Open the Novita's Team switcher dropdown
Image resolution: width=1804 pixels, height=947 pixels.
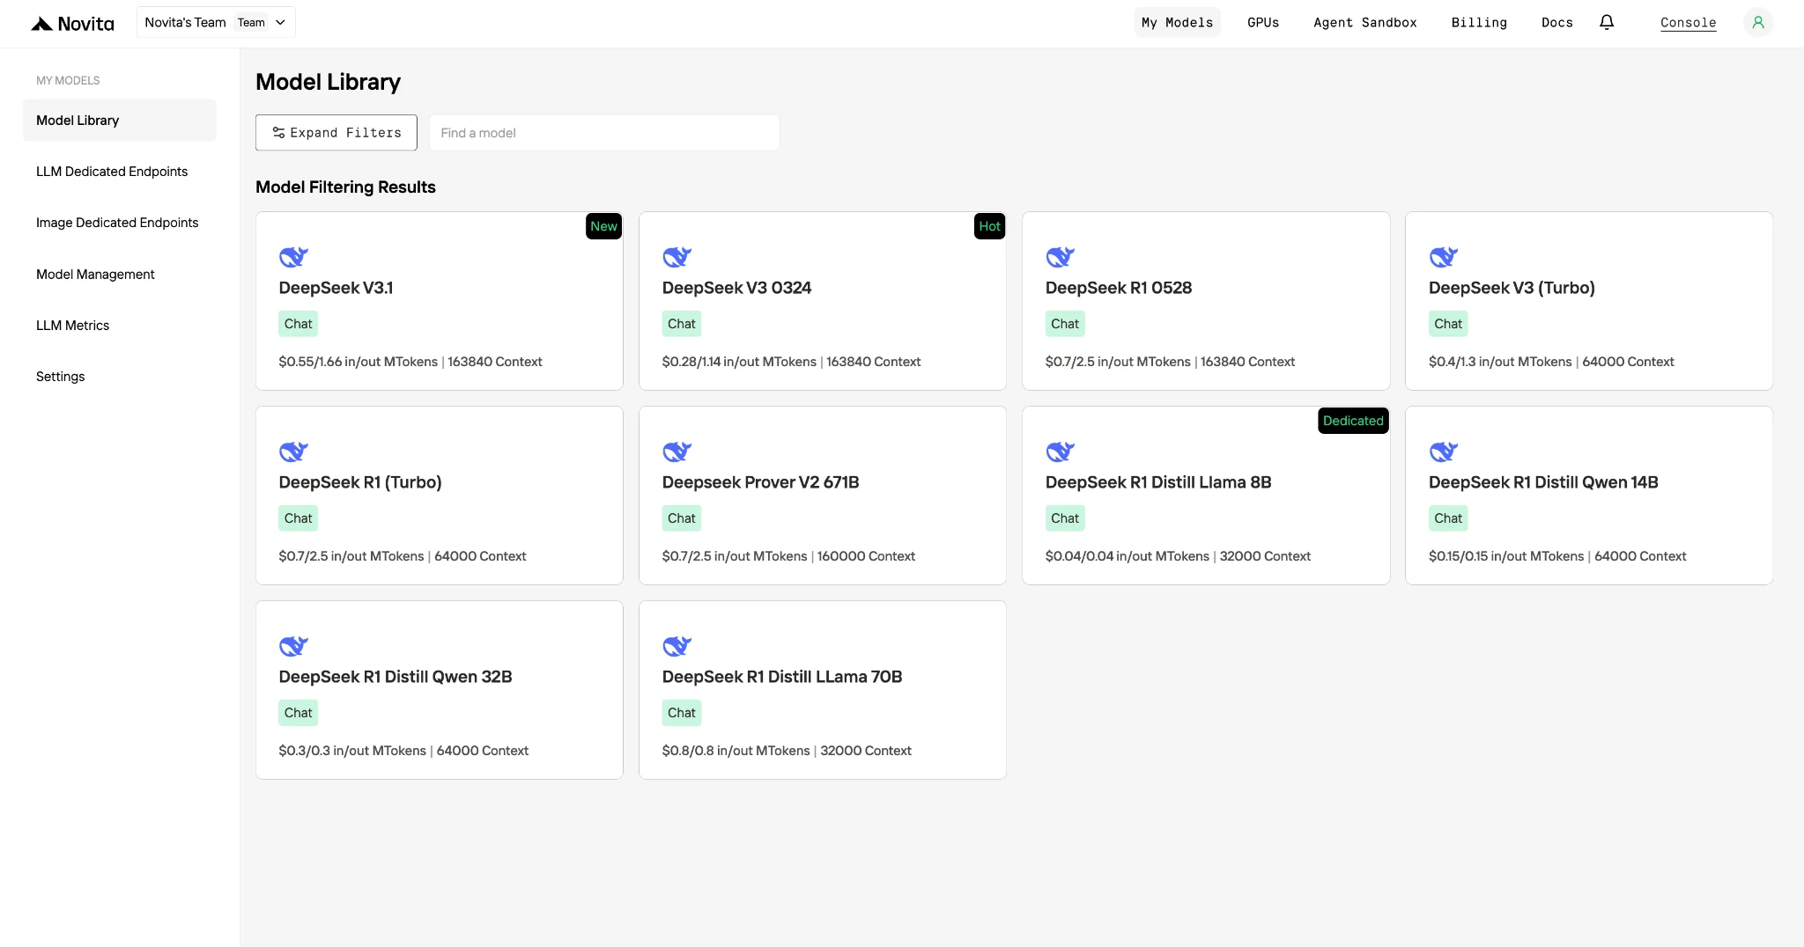216,22
